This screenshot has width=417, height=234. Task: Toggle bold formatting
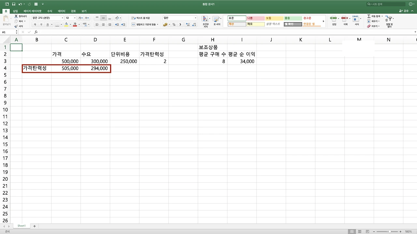(35, 24)
